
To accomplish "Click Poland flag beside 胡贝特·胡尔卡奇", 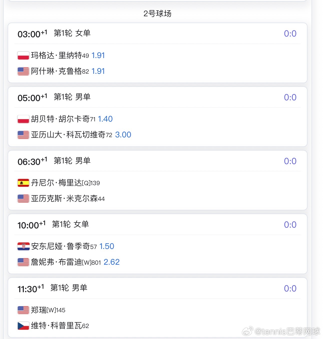I will [23, 119].
